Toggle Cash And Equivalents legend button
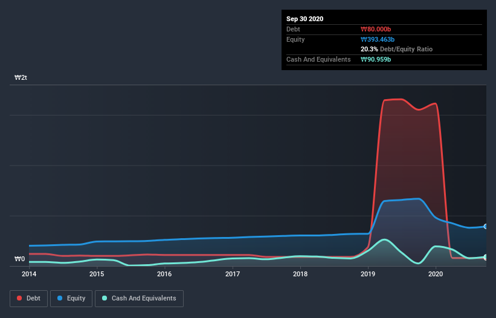Image resolution: width=496 pixels, height=318 pixels. (139, 299)
